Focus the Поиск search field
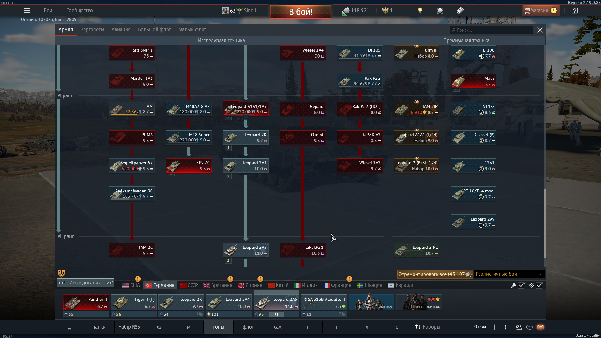The image size is (601, 338). (x=491, y=30)
